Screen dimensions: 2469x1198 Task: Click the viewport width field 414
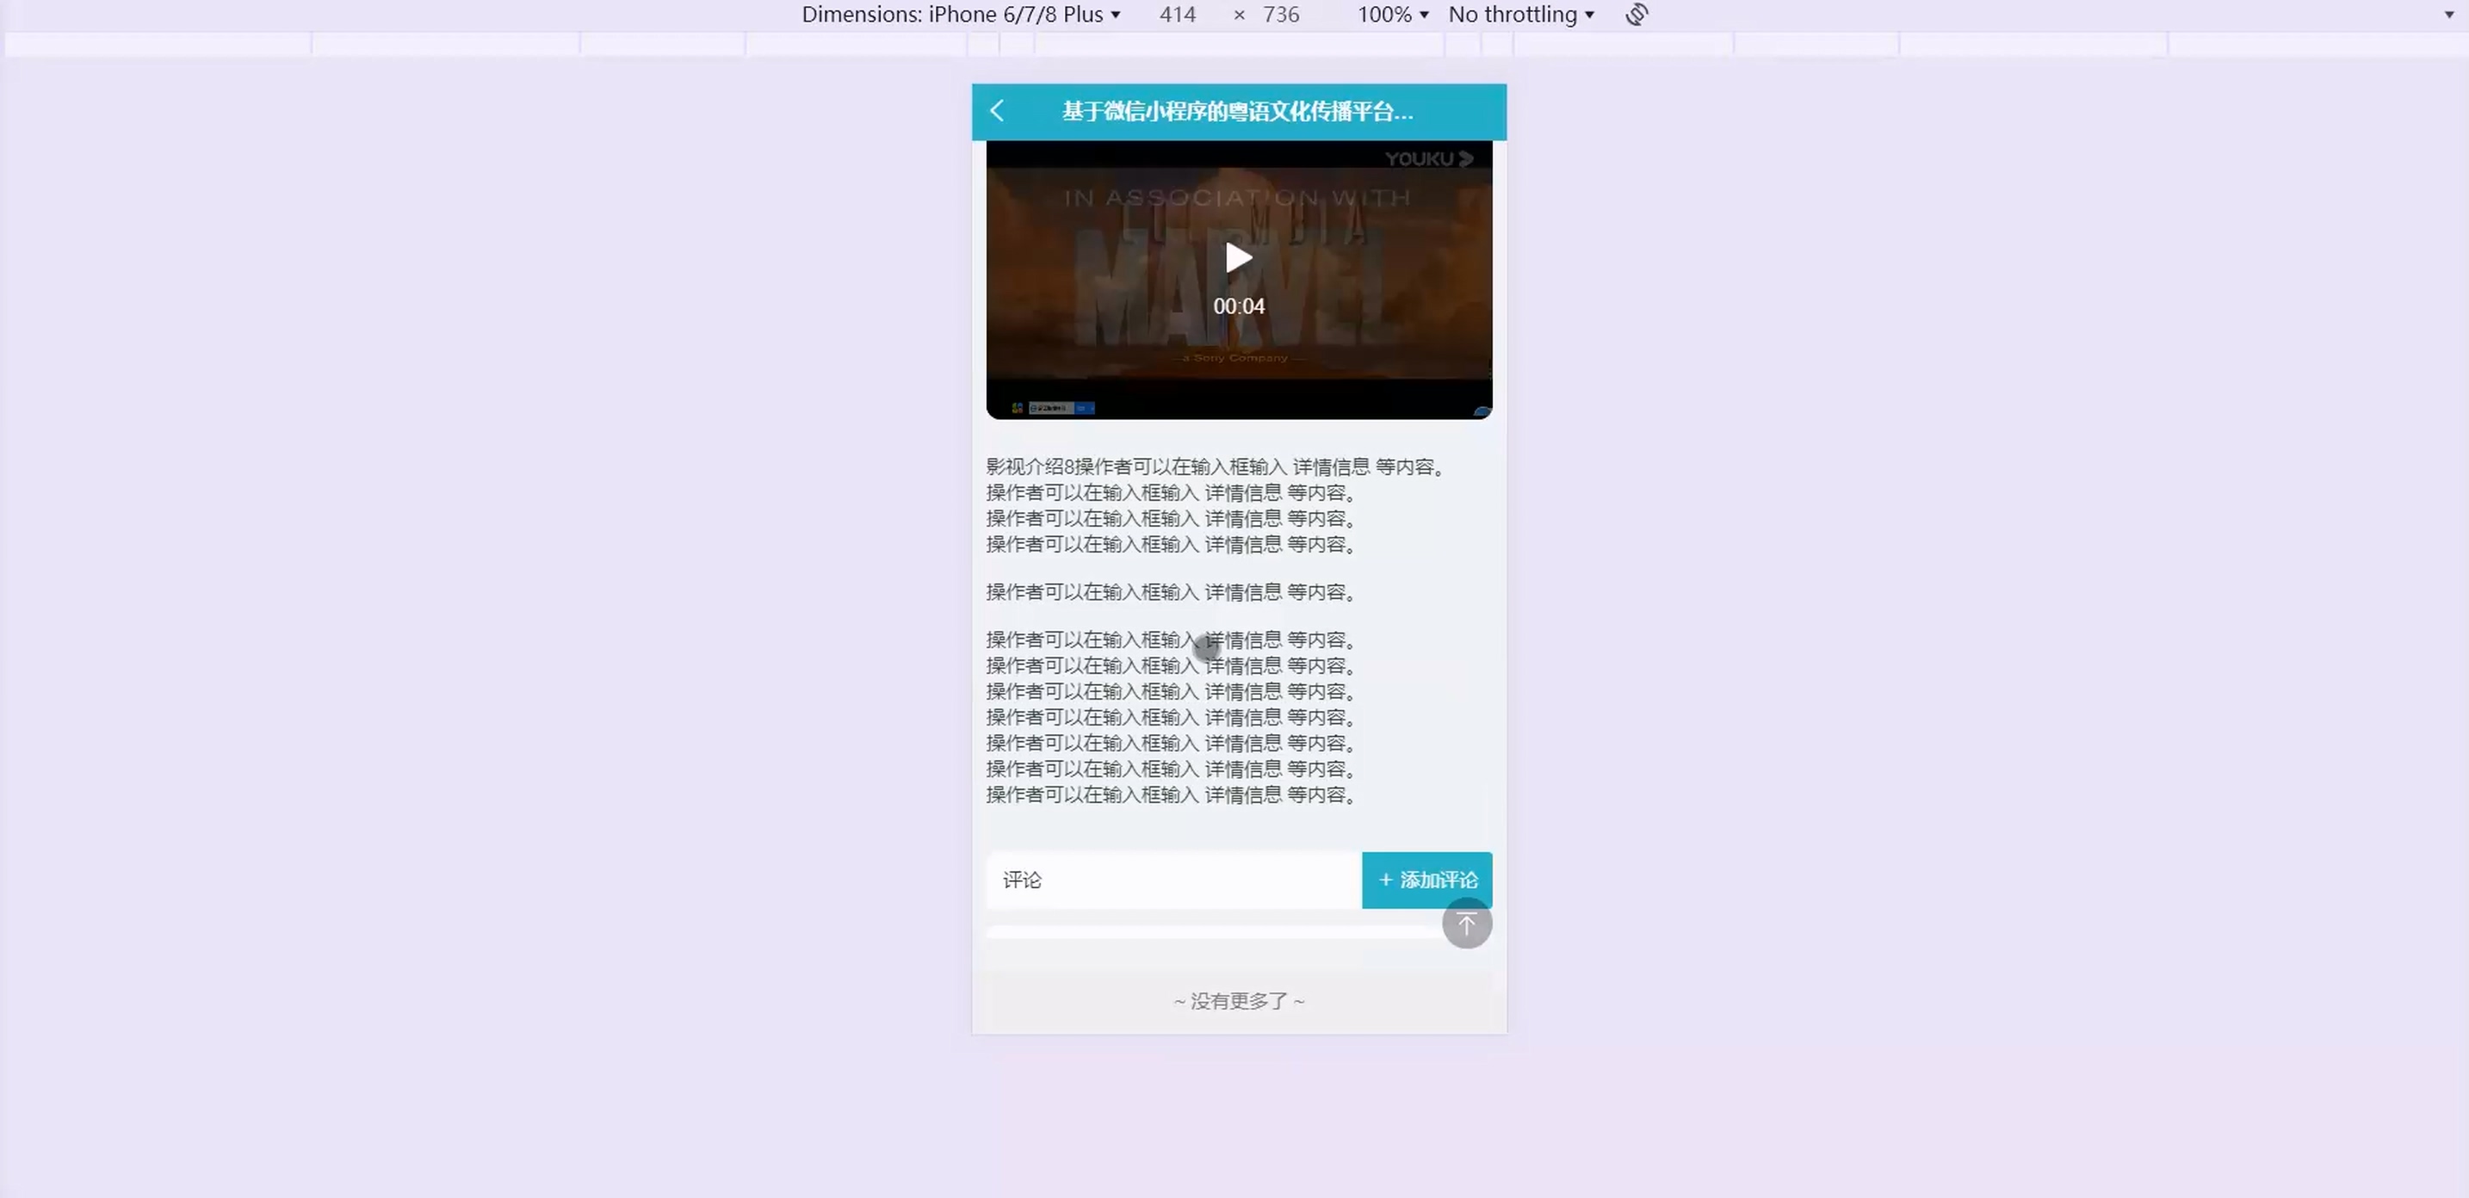[1177, 15]
